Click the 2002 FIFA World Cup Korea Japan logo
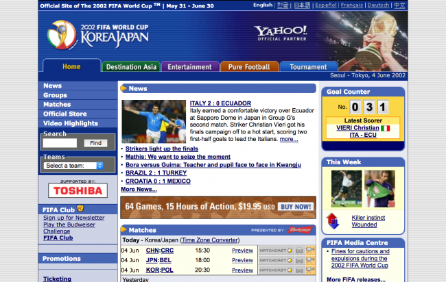The height and width of the screenshot is (282, 446). click(98, 35)
